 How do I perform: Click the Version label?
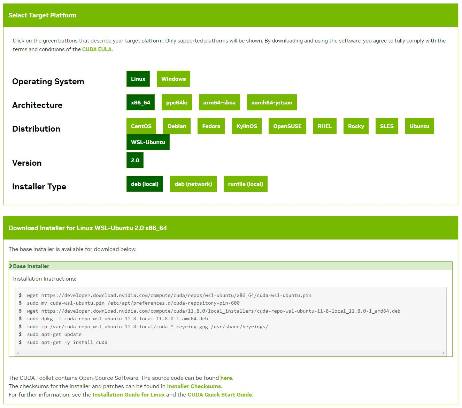(27, 163)
